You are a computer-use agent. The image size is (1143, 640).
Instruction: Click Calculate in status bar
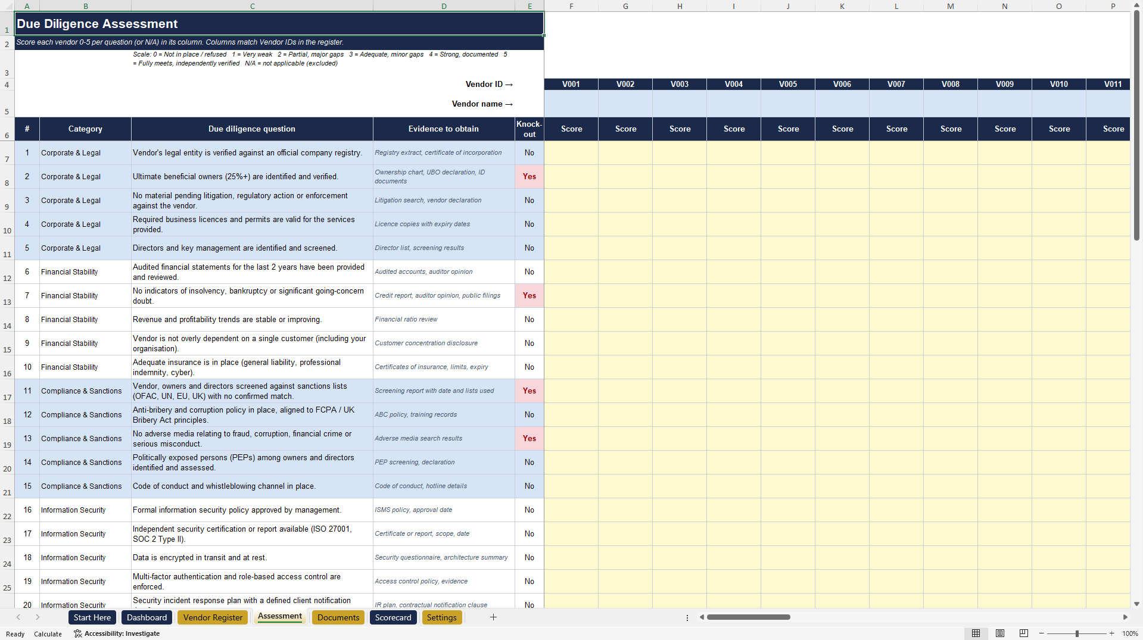point(48,634)
